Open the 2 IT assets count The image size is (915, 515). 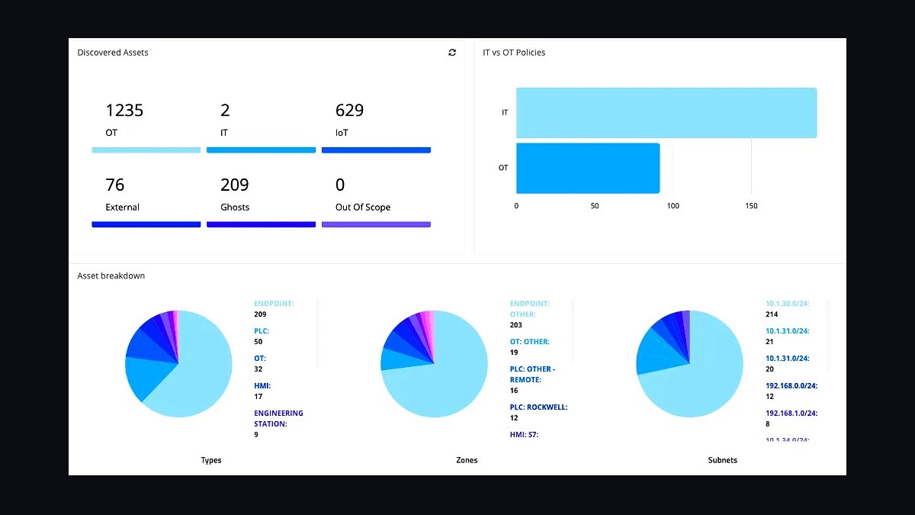click(225, 111)
